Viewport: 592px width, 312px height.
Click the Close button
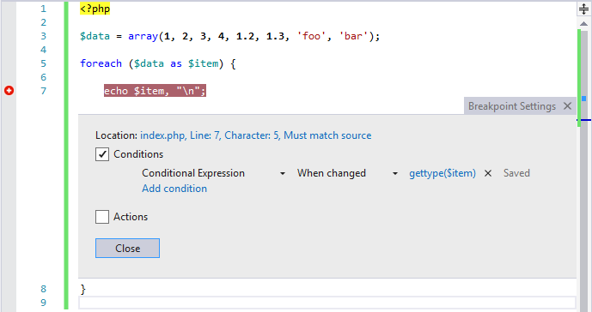(127, 249)
